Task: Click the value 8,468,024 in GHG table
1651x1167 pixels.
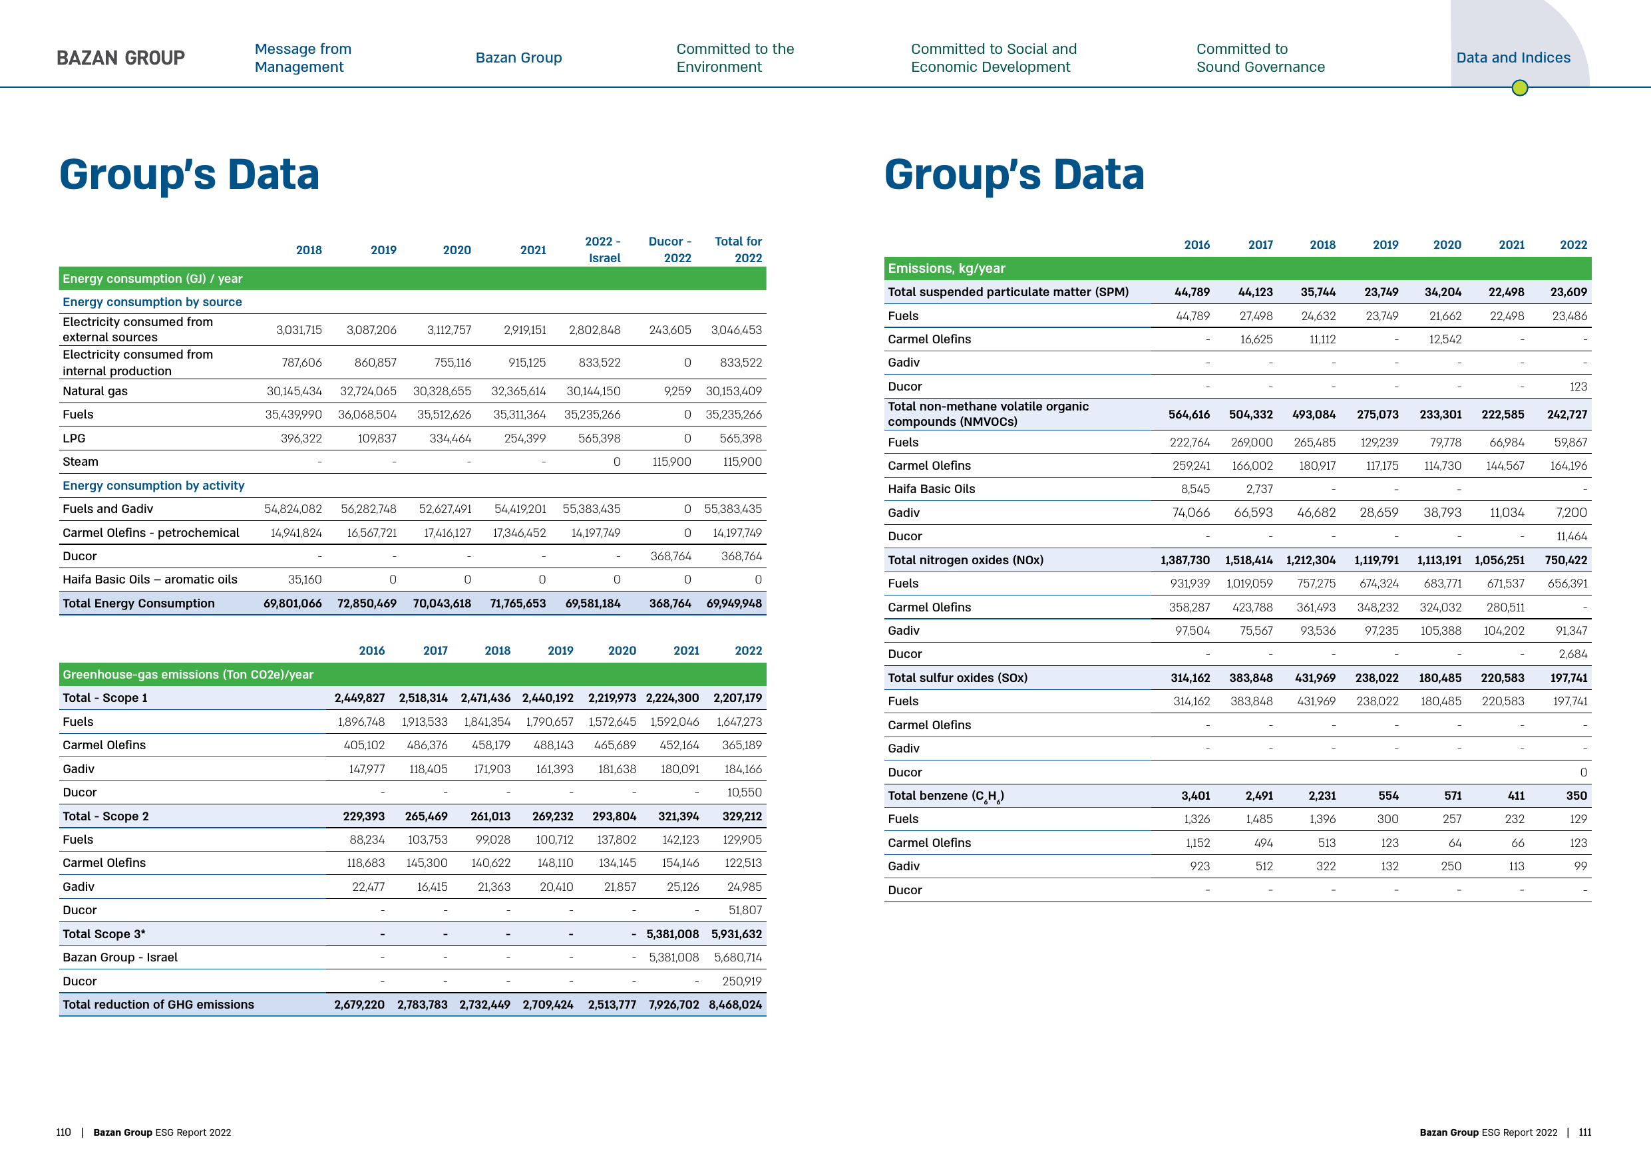Action: 735,1005
